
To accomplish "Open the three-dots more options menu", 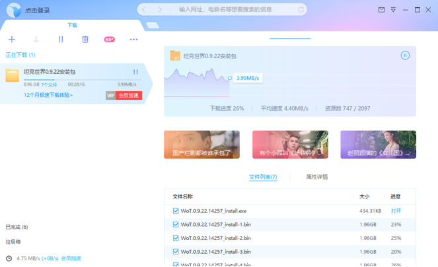I will pos(134,40).
